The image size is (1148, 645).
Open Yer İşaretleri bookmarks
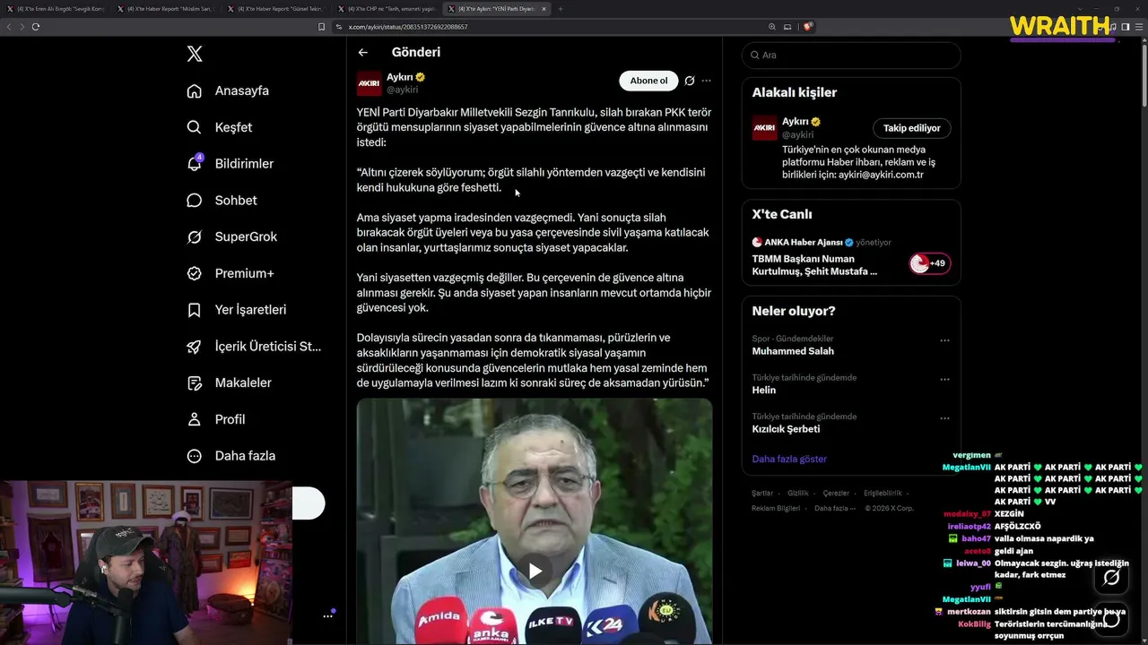pyautogui.click(x=237, y=310)
